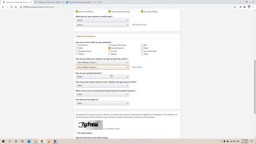Click Try a different image link
Screen dimensions: 256x144
111,129
